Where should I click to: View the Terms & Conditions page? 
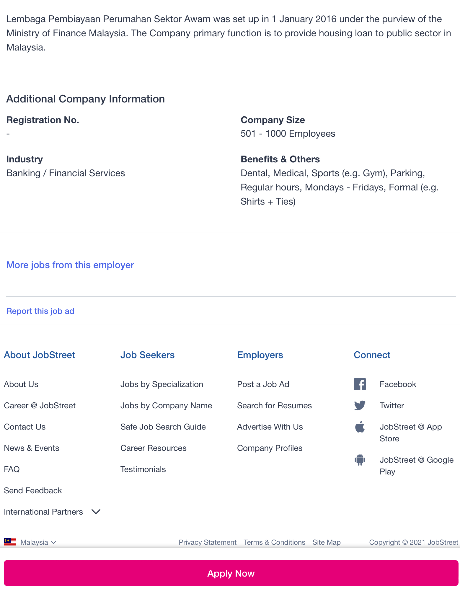[274, 542]
